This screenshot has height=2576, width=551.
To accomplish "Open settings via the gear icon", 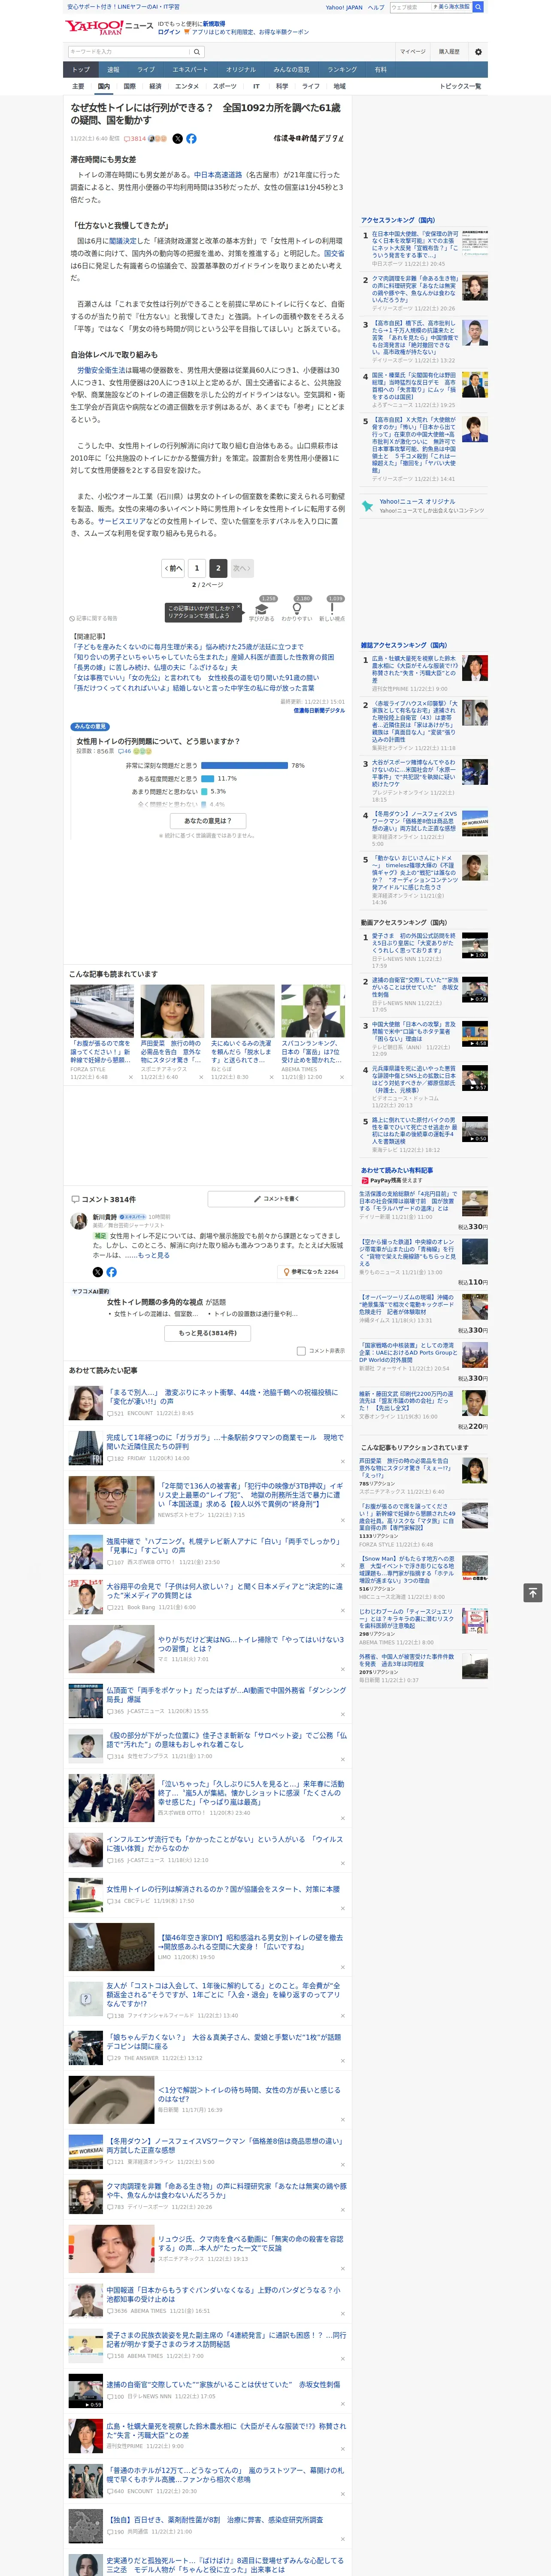I will 478,52.
